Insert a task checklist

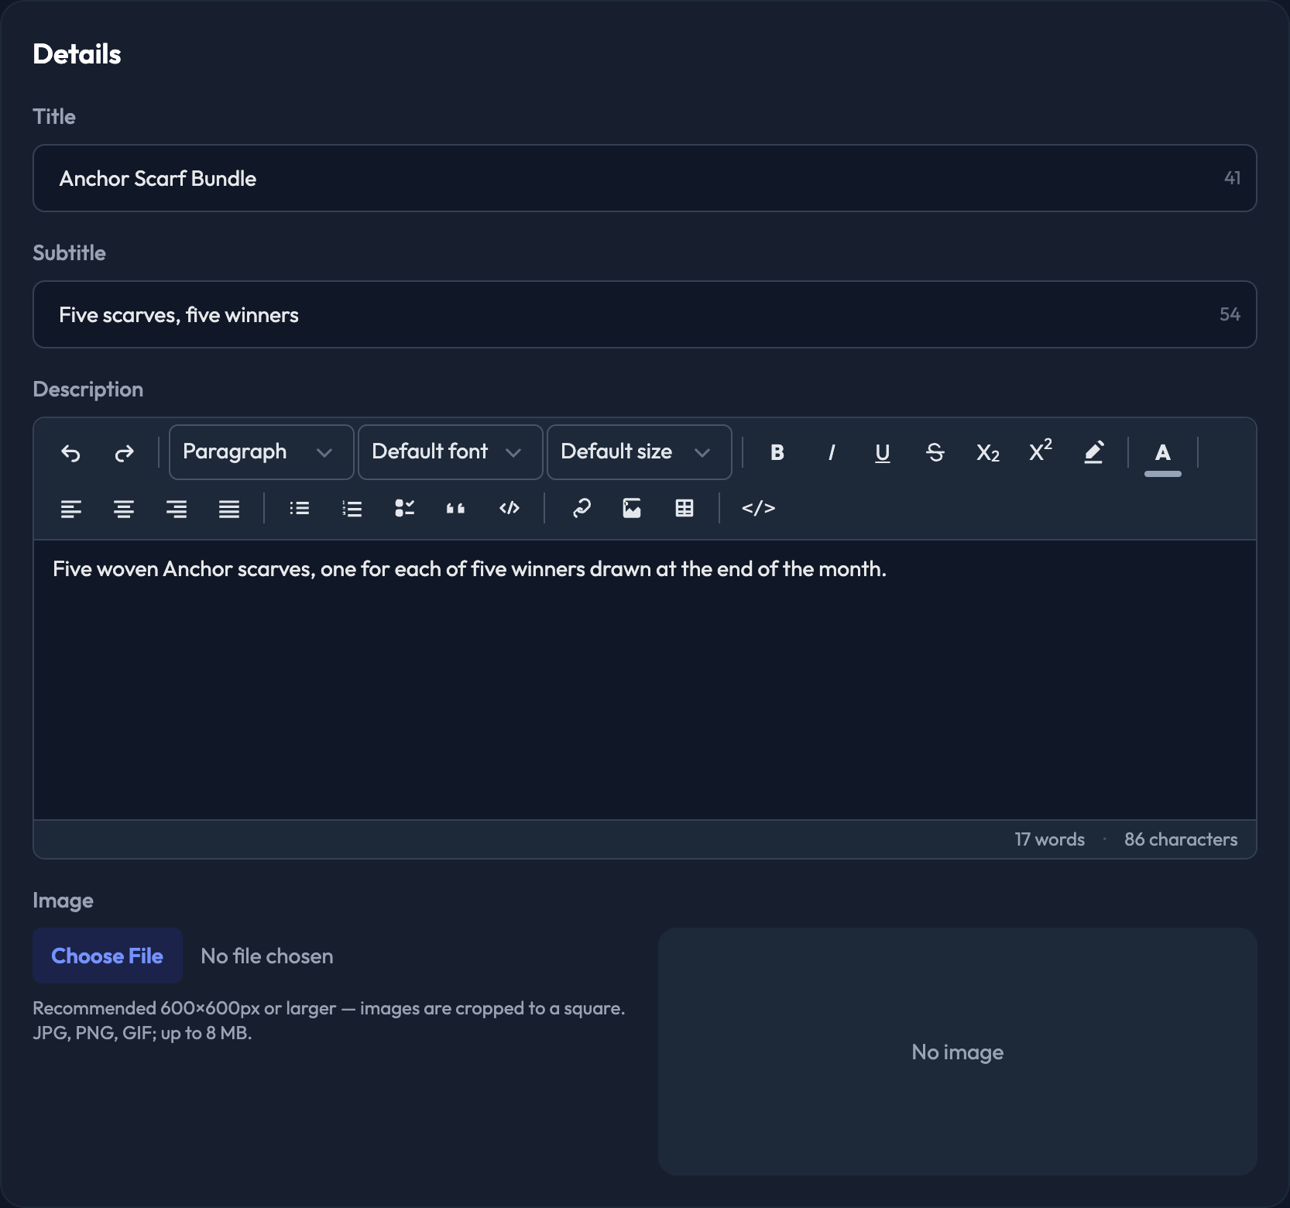tap(404, 508)
